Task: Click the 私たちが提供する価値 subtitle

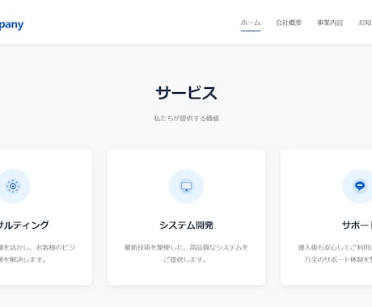Action: click(186, 118)
